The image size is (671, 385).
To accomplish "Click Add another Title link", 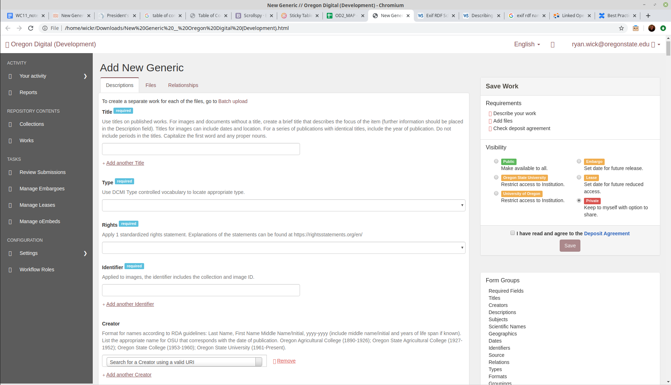I will [x=125, y=163].
